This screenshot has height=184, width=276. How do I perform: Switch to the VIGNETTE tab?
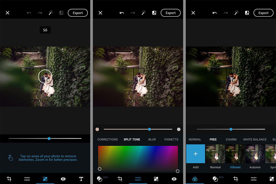pos(171,139)
